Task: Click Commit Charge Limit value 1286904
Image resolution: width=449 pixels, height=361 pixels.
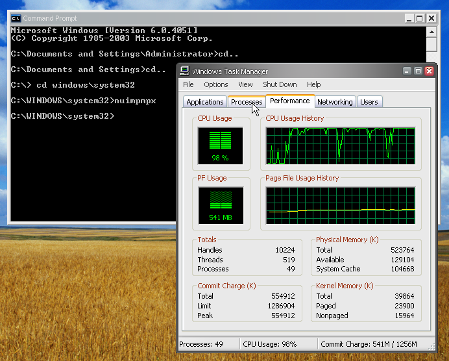Action: (281, 306)
